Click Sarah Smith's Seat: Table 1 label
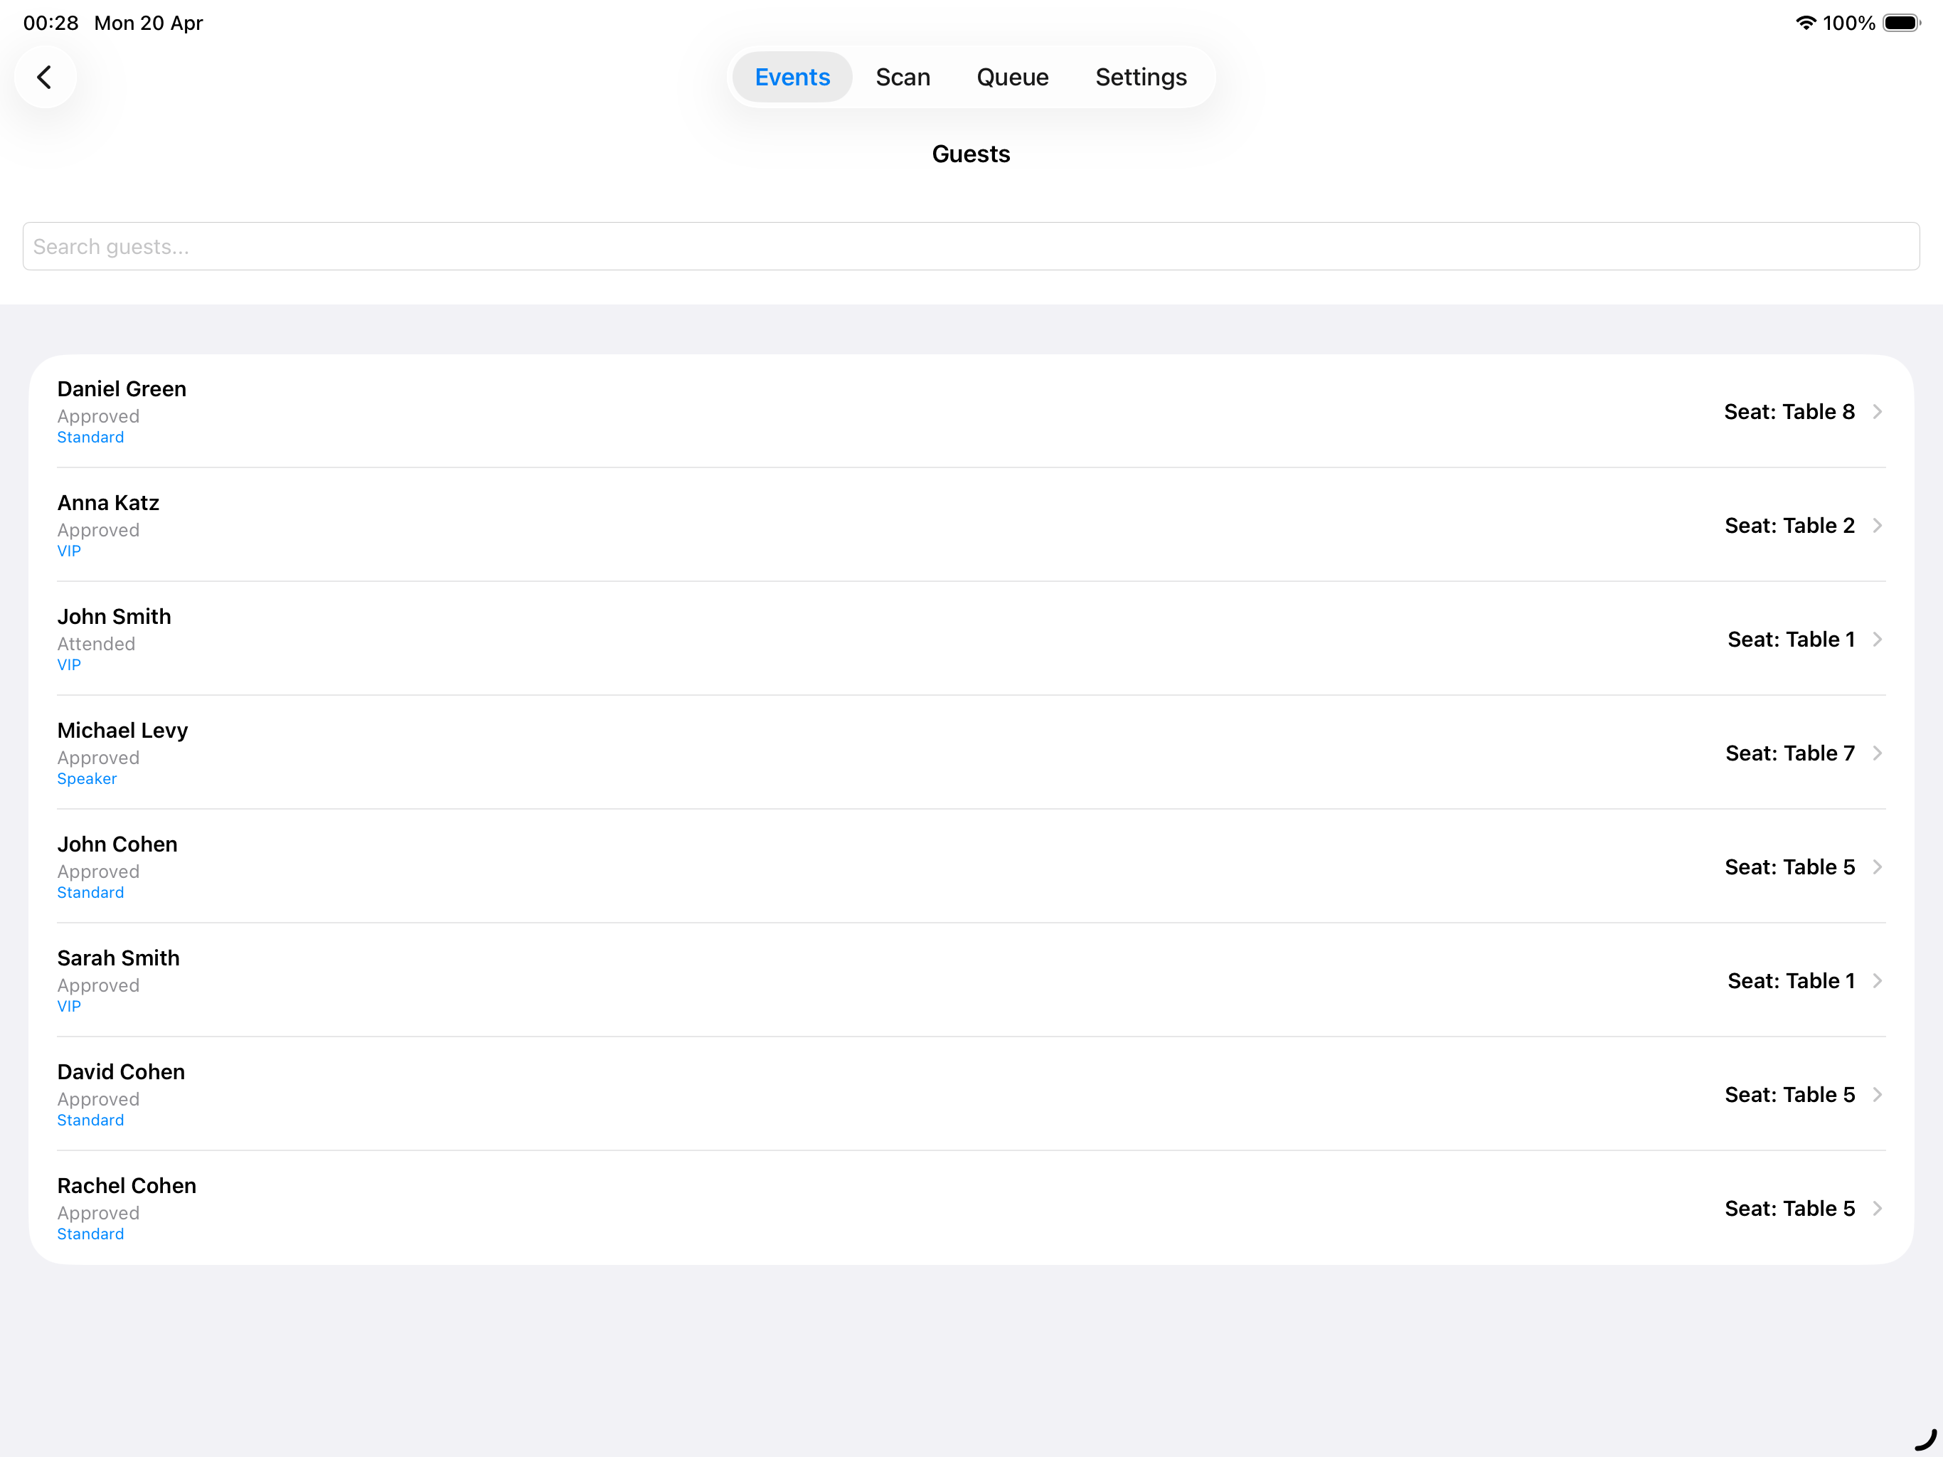Image resolution: width=1943 pixels, height=1457 pixels. click(1791, 981)
